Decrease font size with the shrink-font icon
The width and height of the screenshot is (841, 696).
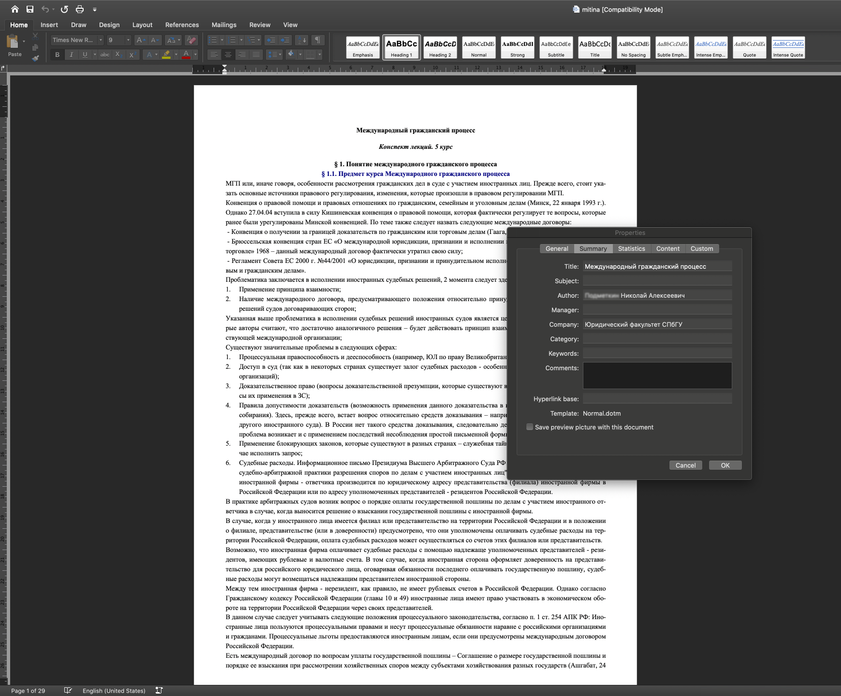click(x=154, y=40)
